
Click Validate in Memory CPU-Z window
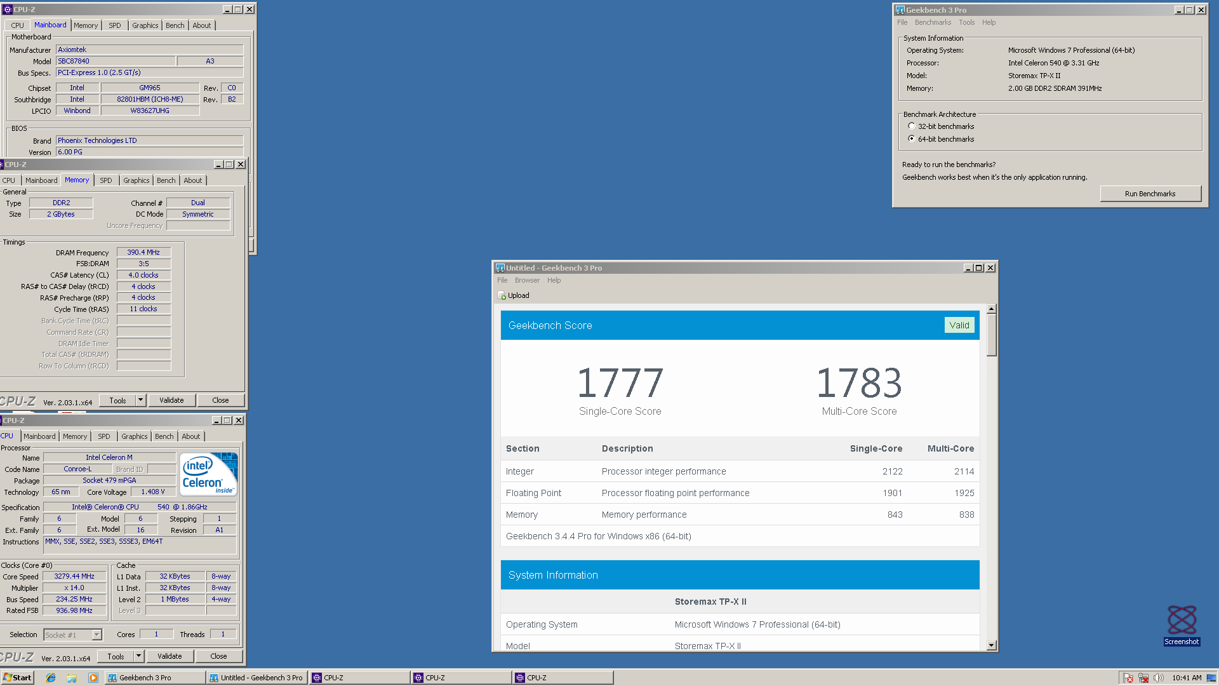pos(171,400)
